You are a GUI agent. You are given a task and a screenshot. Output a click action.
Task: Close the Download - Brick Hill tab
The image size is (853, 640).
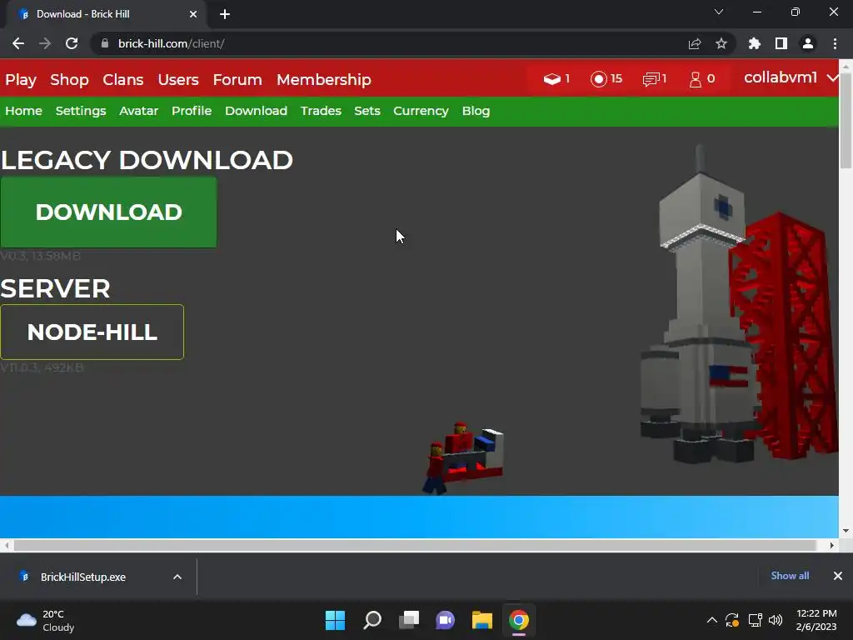193,14
